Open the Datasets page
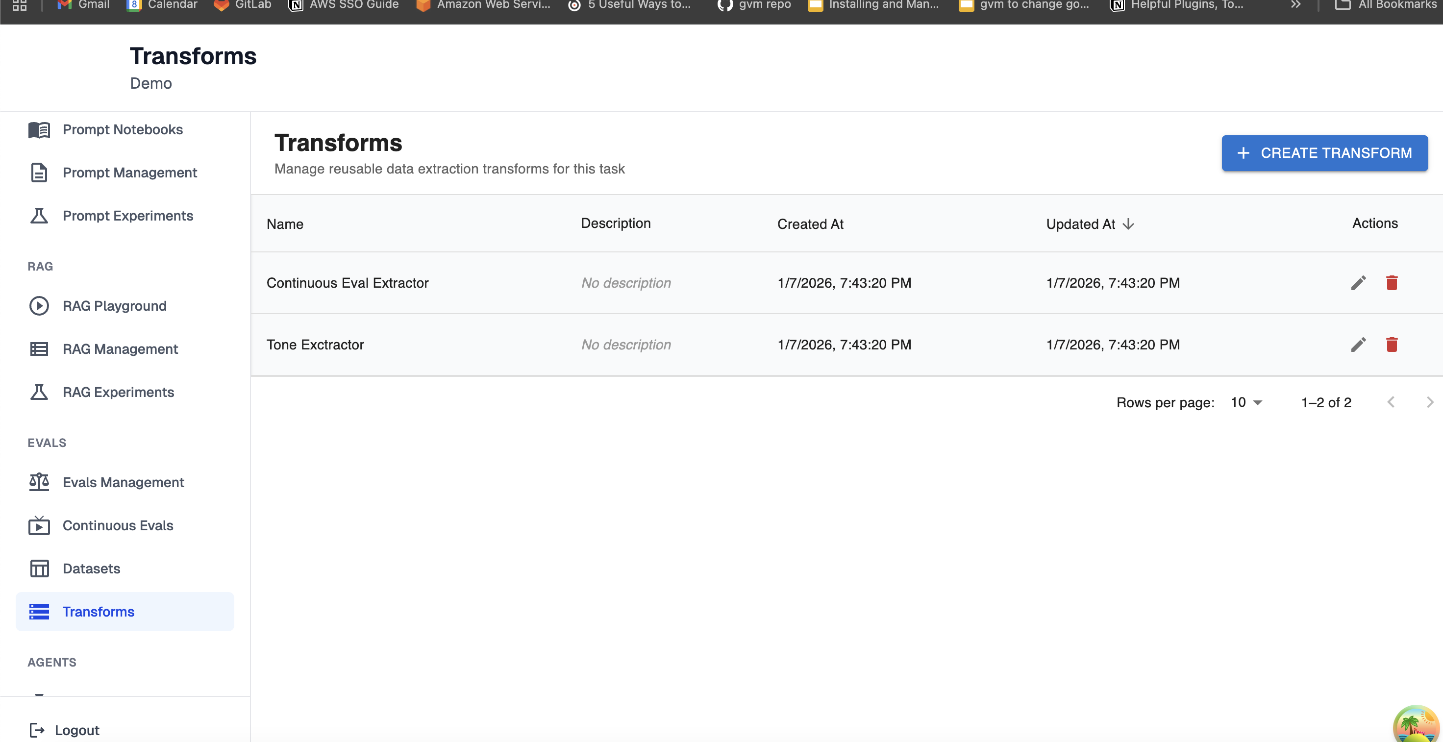Viewport: 1443px width, 742px height. pos(91,569)
